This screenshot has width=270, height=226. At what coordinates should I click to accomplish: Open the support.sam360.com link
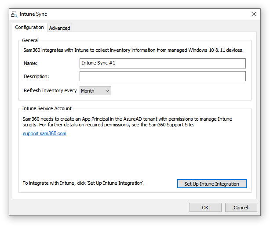[44, 133]
